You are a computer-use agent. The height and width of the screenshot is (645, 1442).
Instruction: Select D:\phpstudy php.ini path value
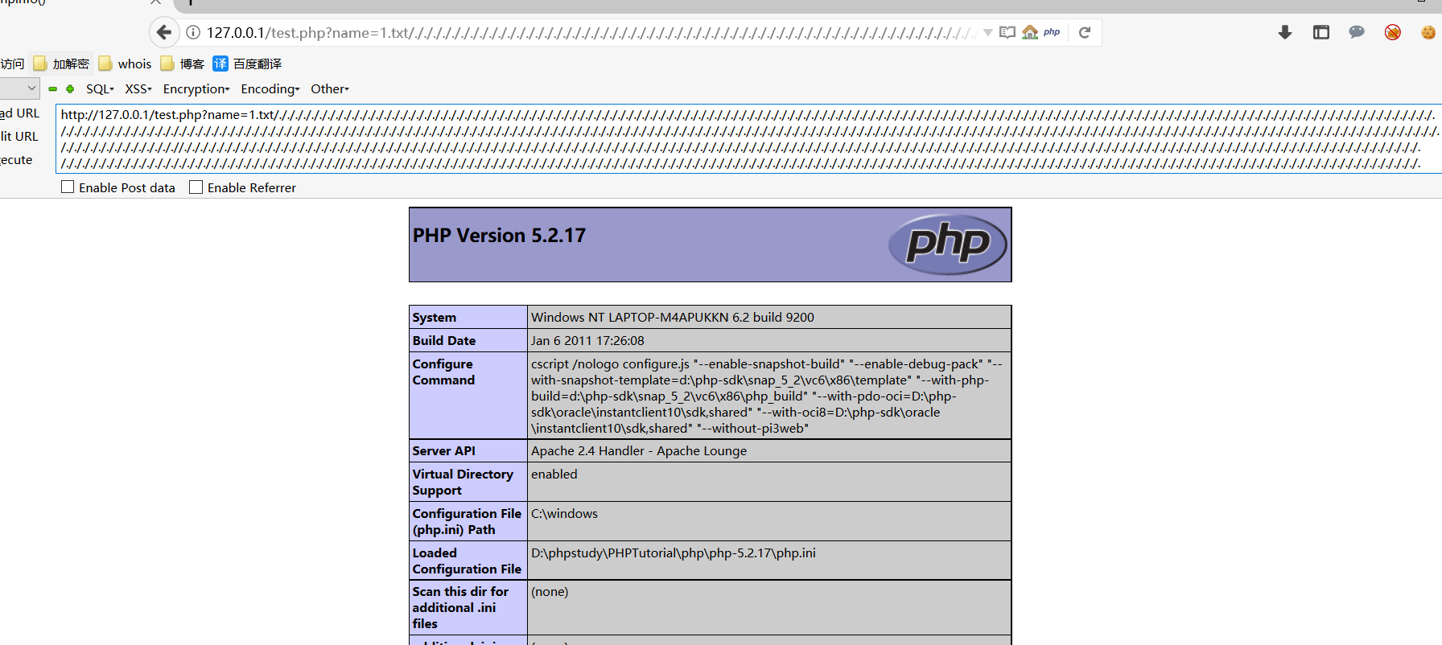[674, 553]
